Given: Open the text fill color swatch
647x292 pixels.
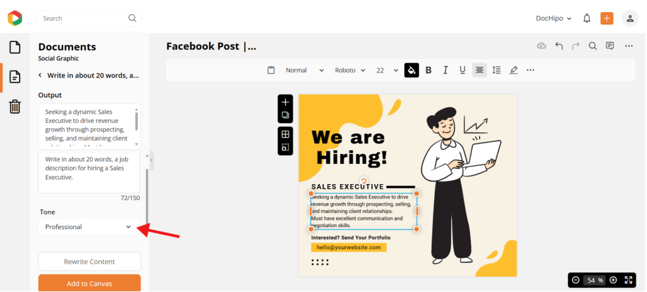Looking at the screenshot, I should (411, 70).
